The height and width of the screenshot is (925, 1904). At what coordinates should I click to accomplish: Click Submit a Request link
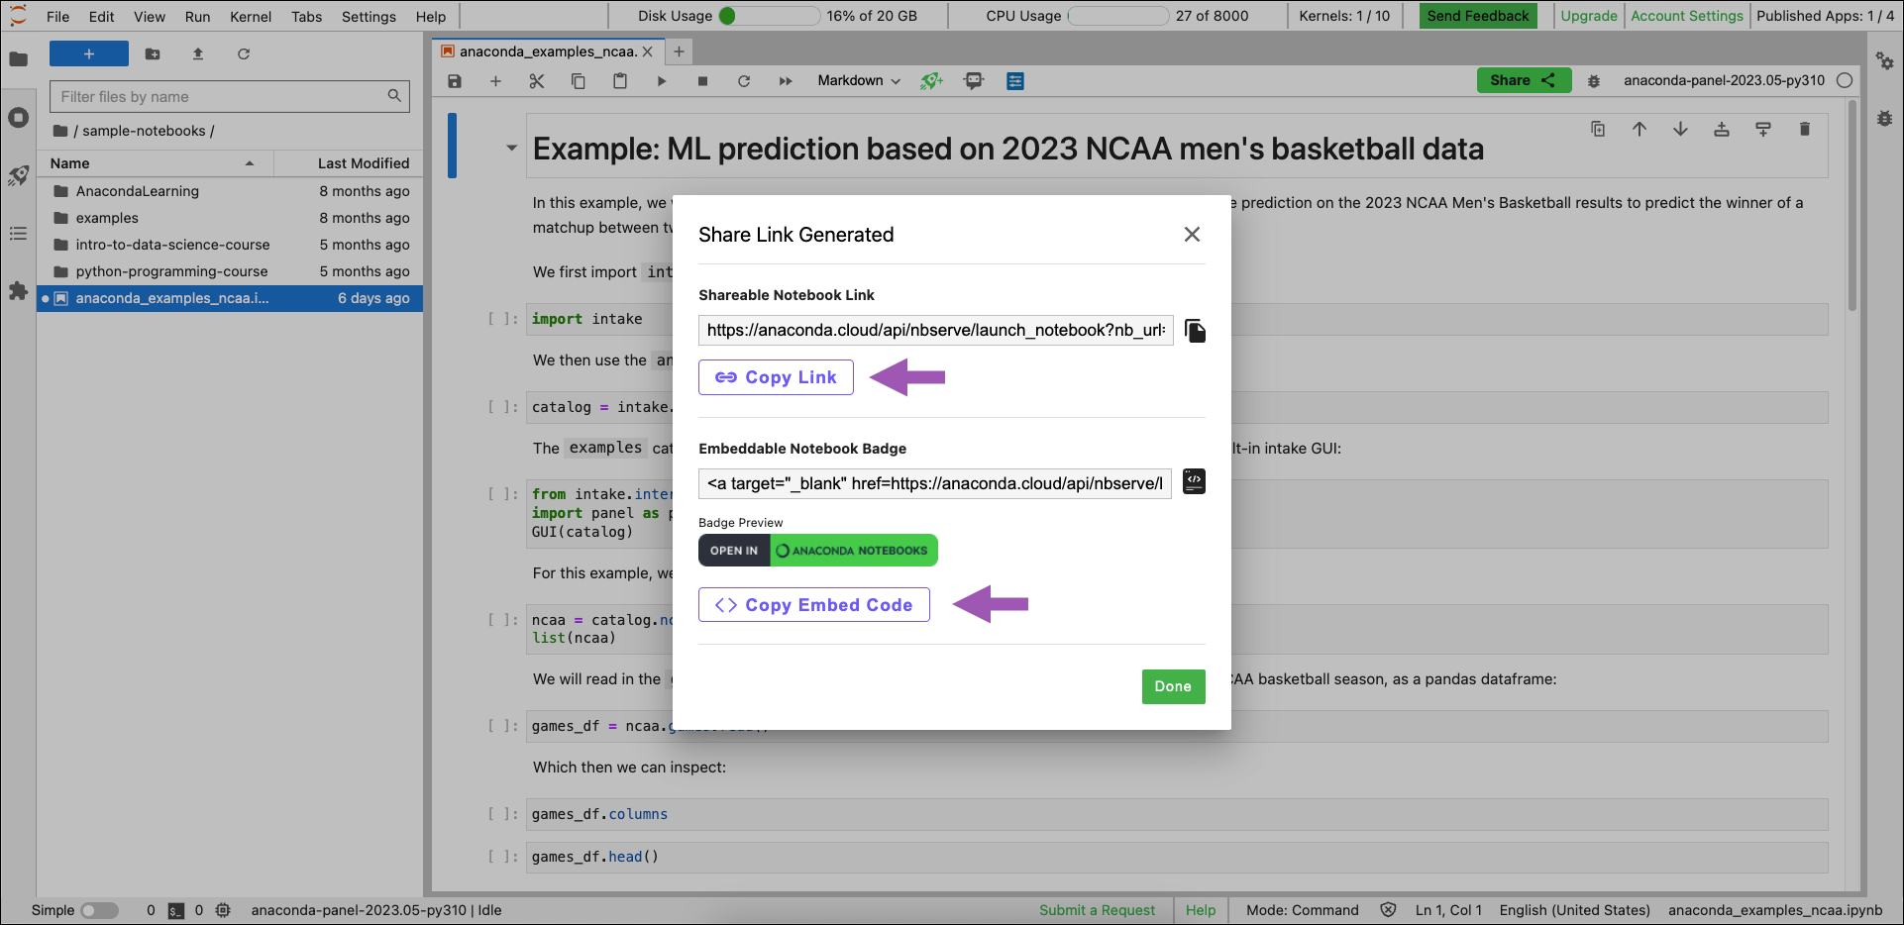(1097, 910)
